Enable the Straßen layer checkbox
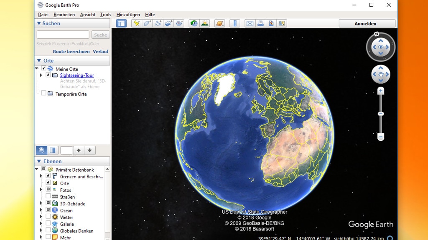This screenshot has width=428, height=240. pyautogui.click(x=47, y=197)
